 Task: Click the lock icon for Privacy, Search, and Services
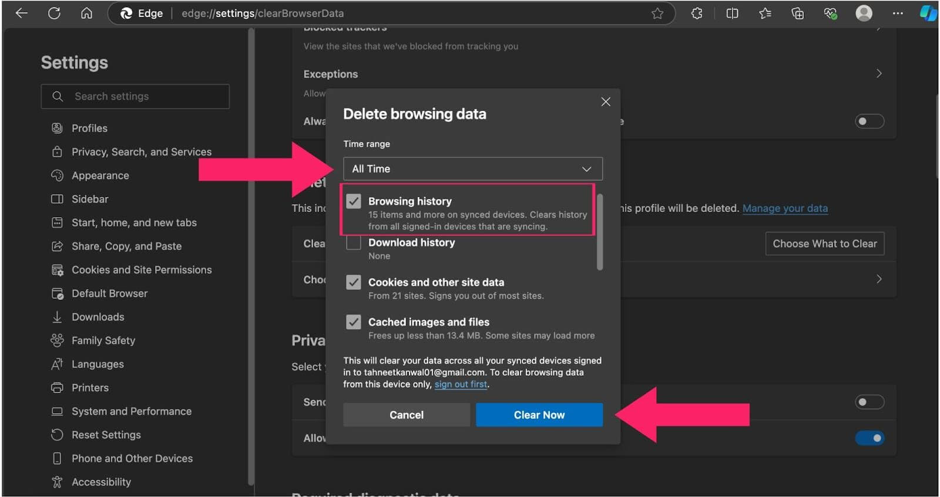[57, 151]
